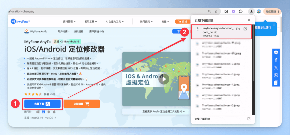Click the 1,909 KB • 完成 status text
The width and height of the screenshot is (290, 135).
[x=211, y=36]
